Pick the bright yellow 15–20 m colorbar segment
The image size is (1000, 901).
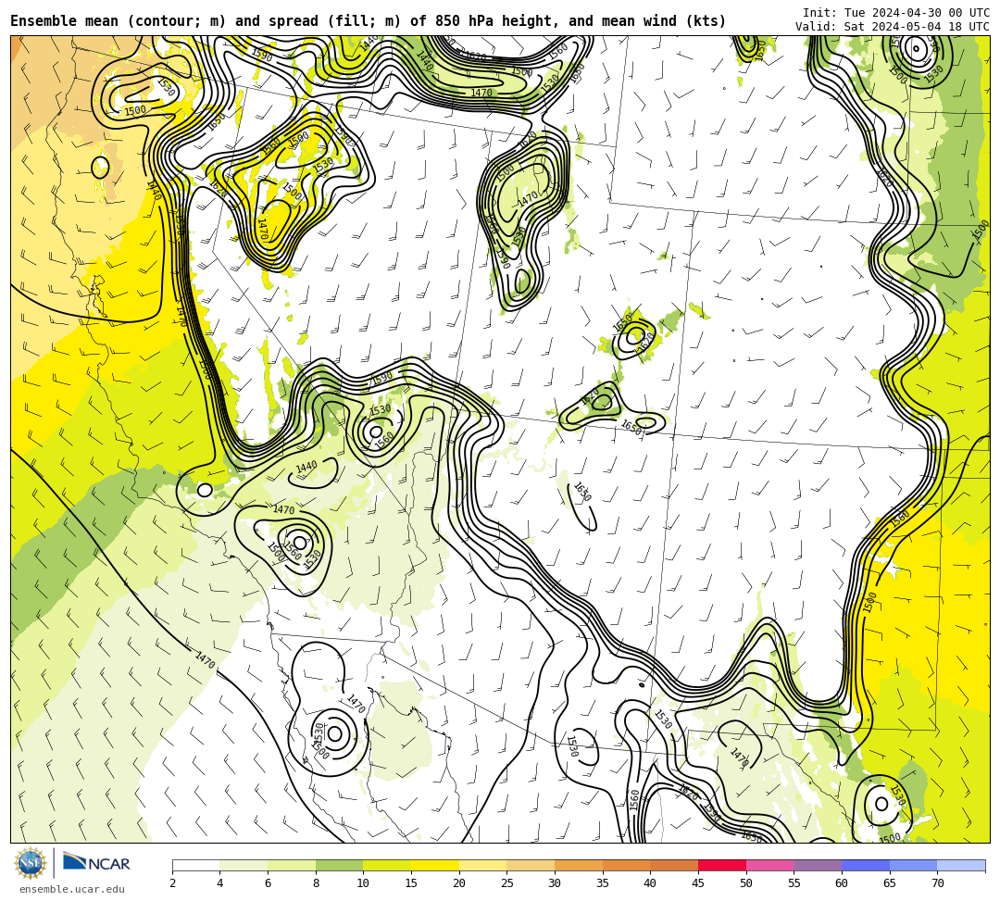point(435,865)
